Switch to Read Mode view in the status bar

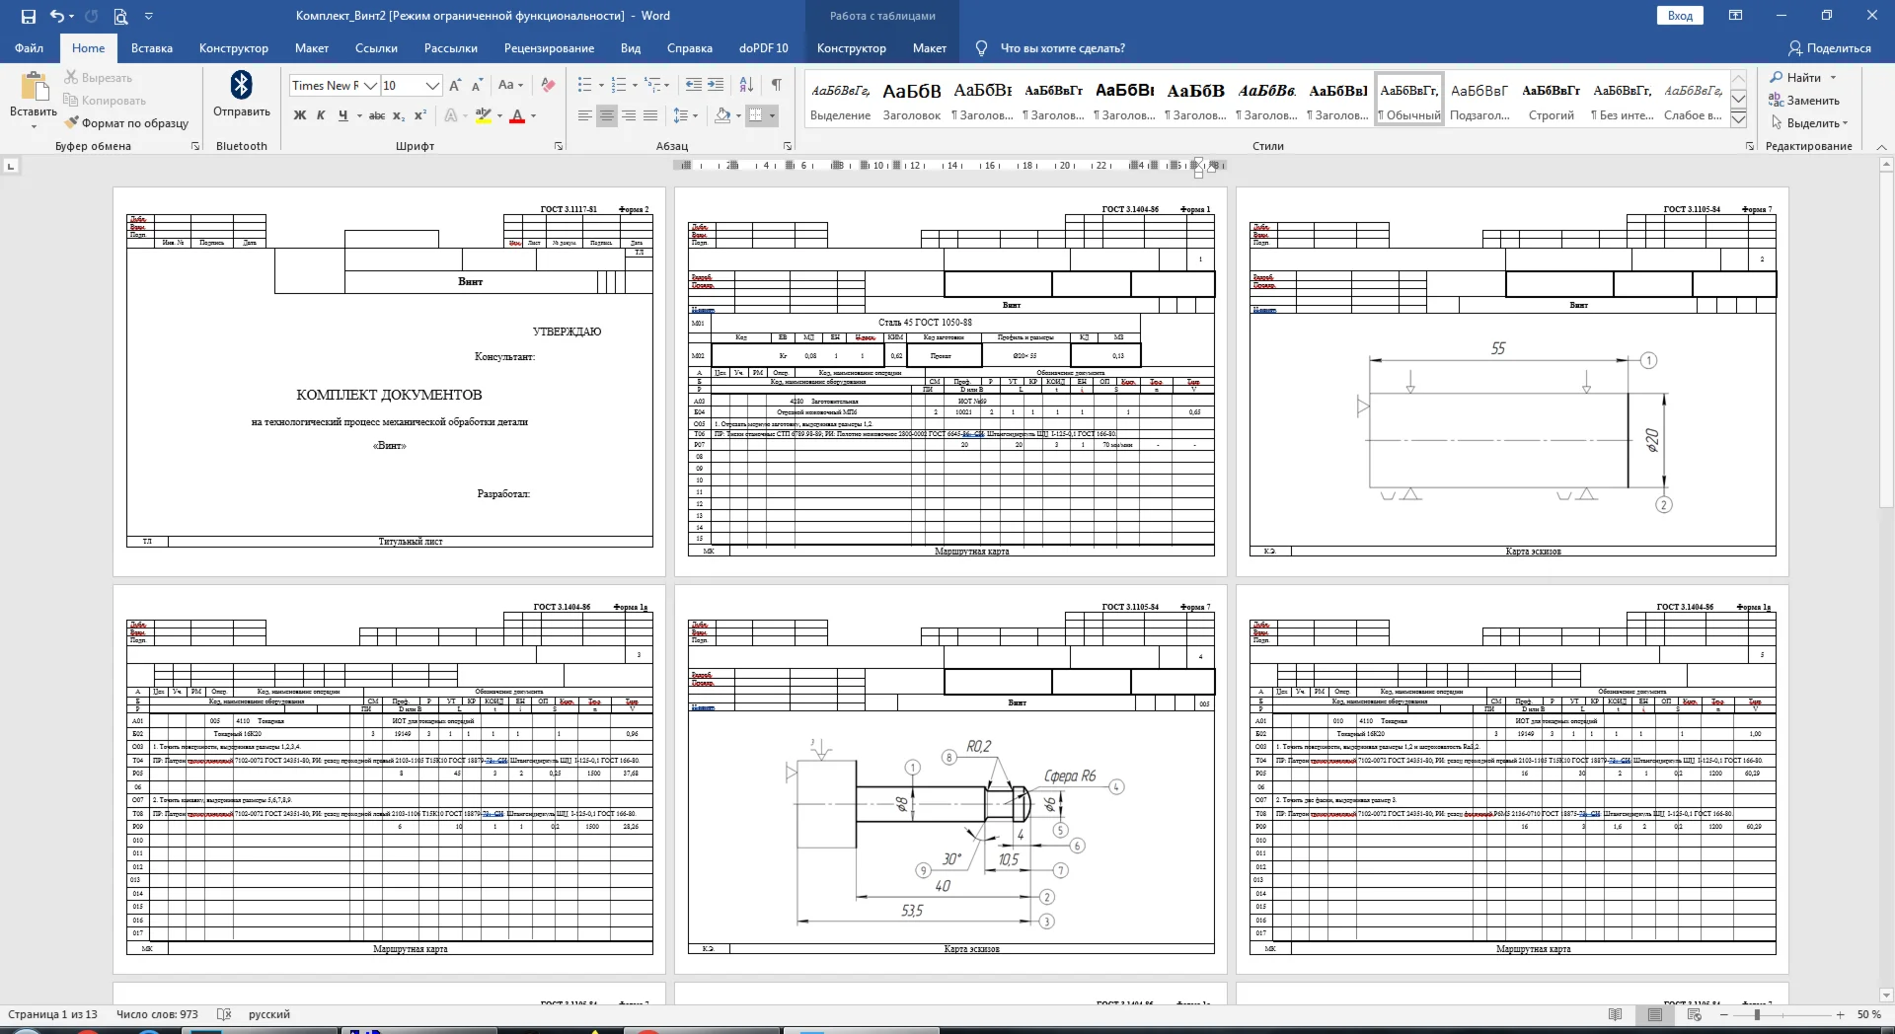[1616, 1014]
